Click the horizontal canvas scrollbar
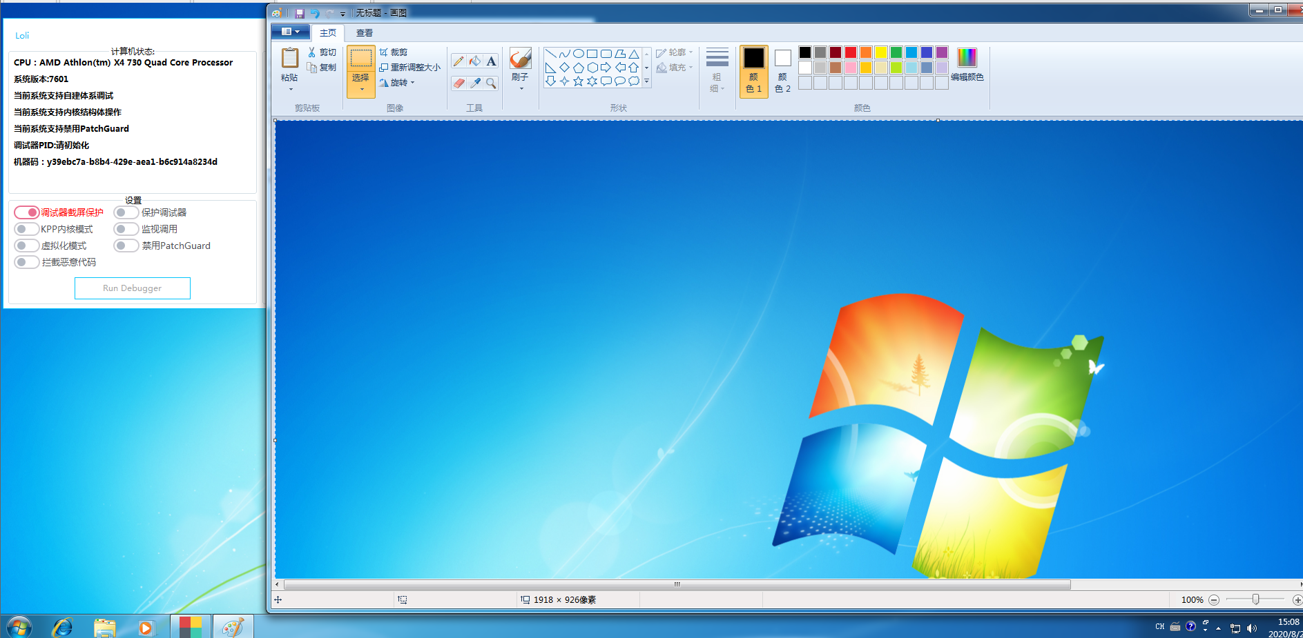Viewport: 1303px width, 638px height. click(677, 584)
